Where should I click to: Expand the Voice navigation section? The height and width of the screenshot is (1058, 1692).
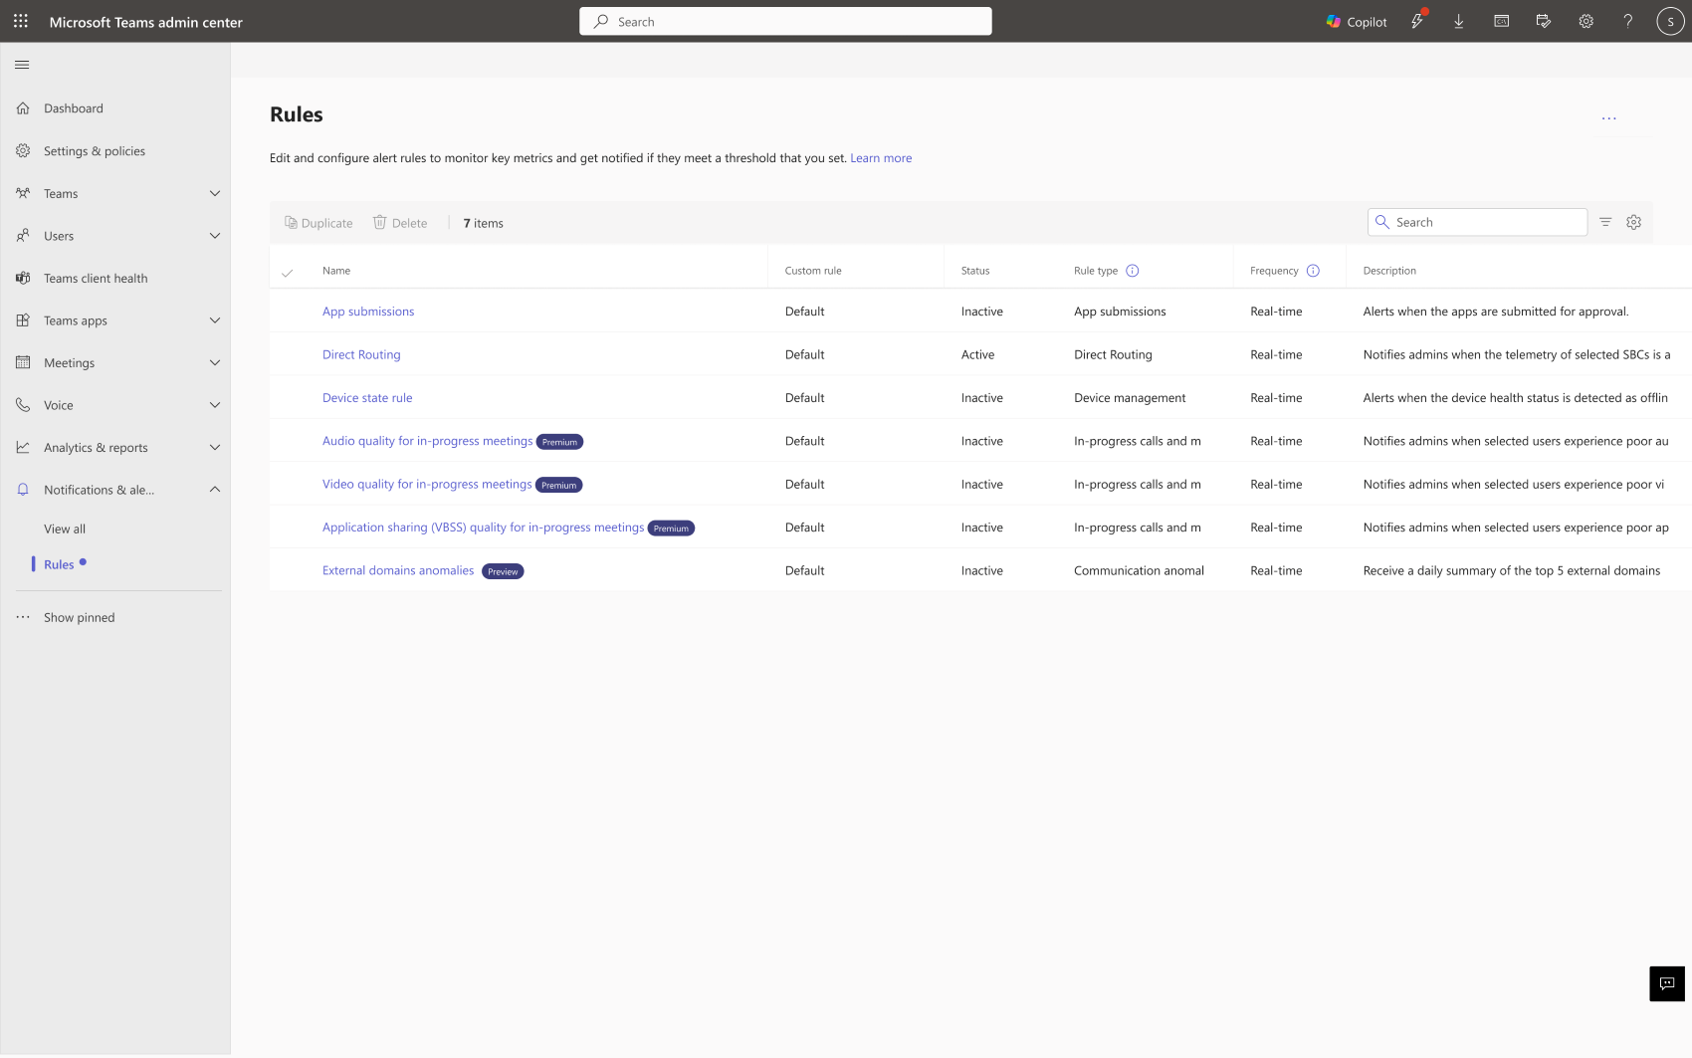214,405
